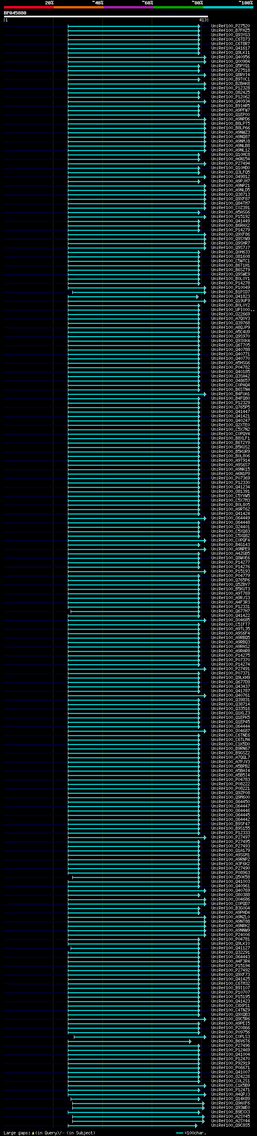Image resolution: width=257 pixels, height=1136 pixels.
Task: Select the UniRef100_Q8RVI4 row label
Action: (230, 75)
